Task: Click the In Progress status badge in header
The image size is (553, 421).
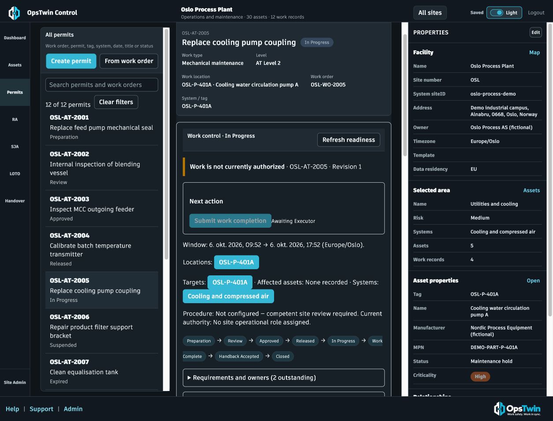Action: [x=317, y=42]
